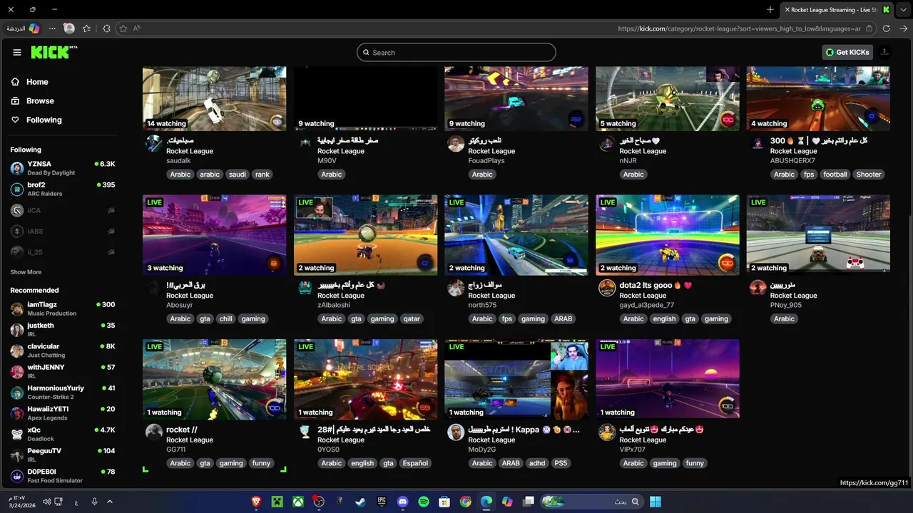913x513 pixels.
Task: Click 0YOS0 channel avatar
Action: [x=305, y=432]
